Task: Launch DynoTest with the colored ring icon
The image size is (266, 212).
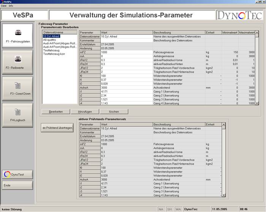Action: (x=17, y=175)
